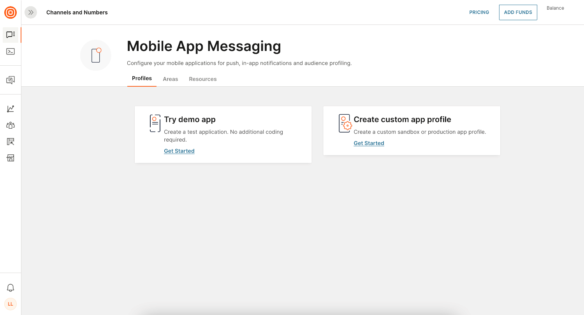Viewport: 584px width, 315px height.
Task: Switch to the Areas tab
Action: [x=170, y=79]
